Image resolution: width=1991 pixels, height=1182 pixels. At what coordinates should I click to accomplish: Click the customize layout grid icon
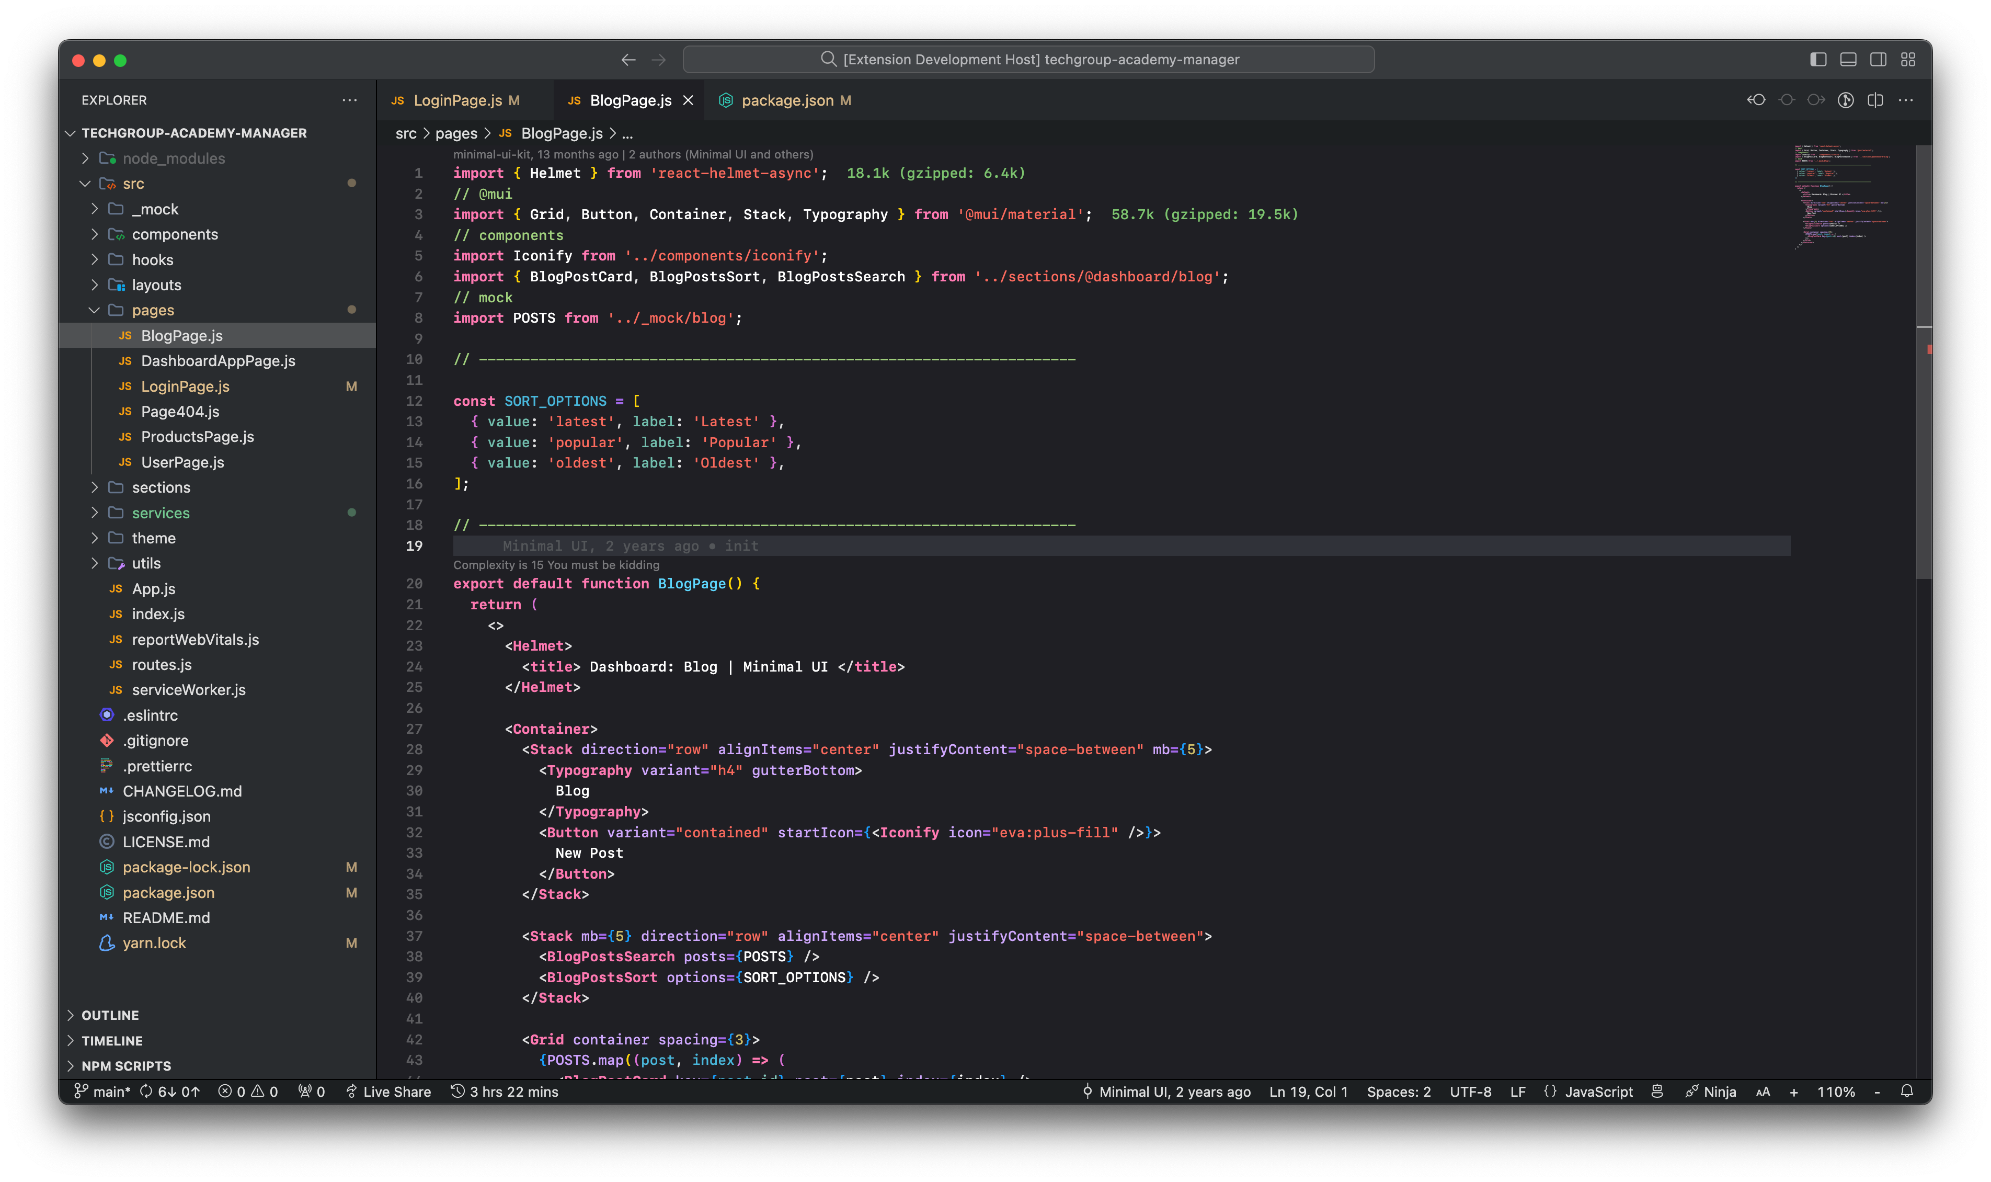coord(1908,60)
